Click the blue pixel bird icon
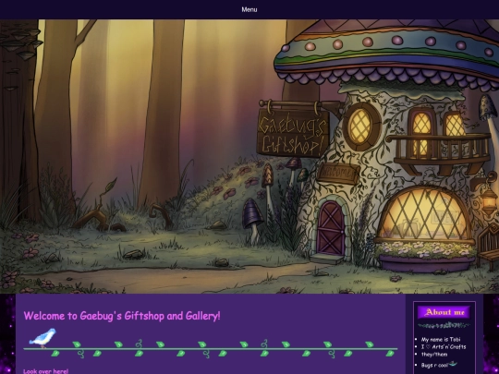This screenshot has width=499, height=374. tap(43, 338)
